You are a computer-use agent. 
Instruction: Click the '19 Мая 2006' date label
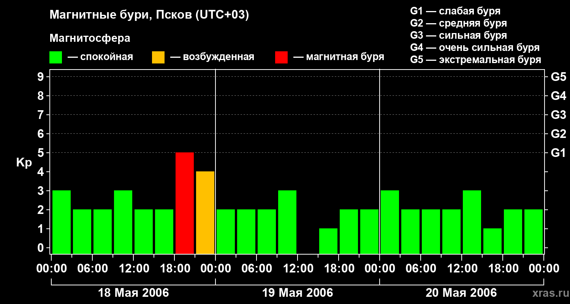click(298, 293)
